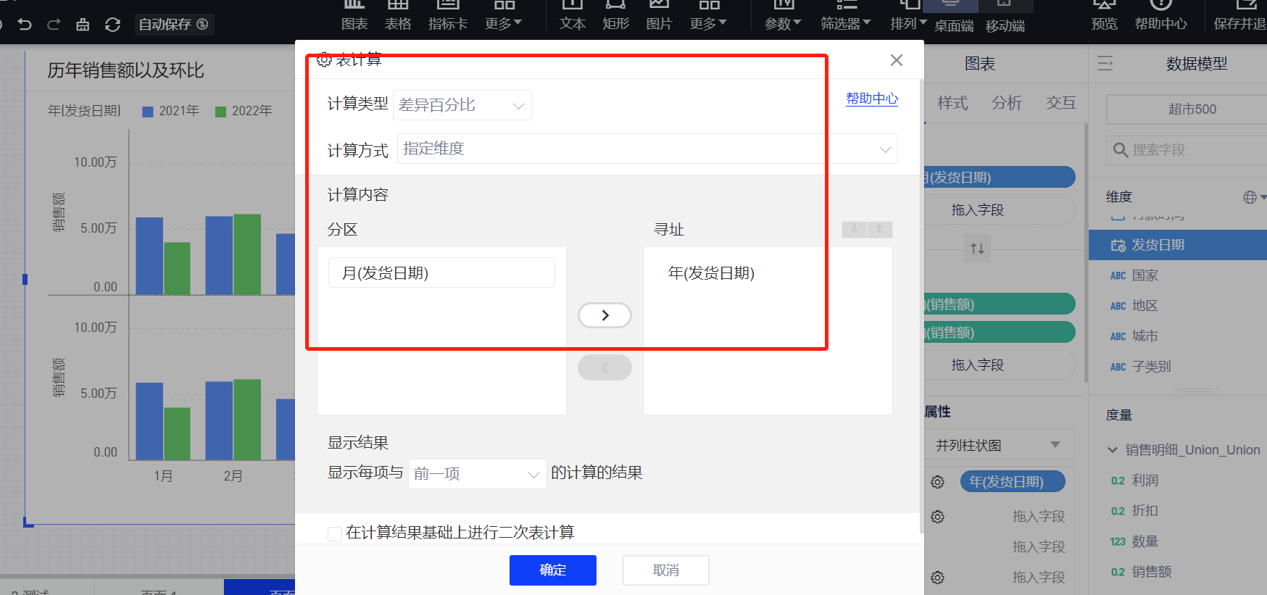Click the 确定 confirm button
The image size is (1267, 595).
[553, 570]
